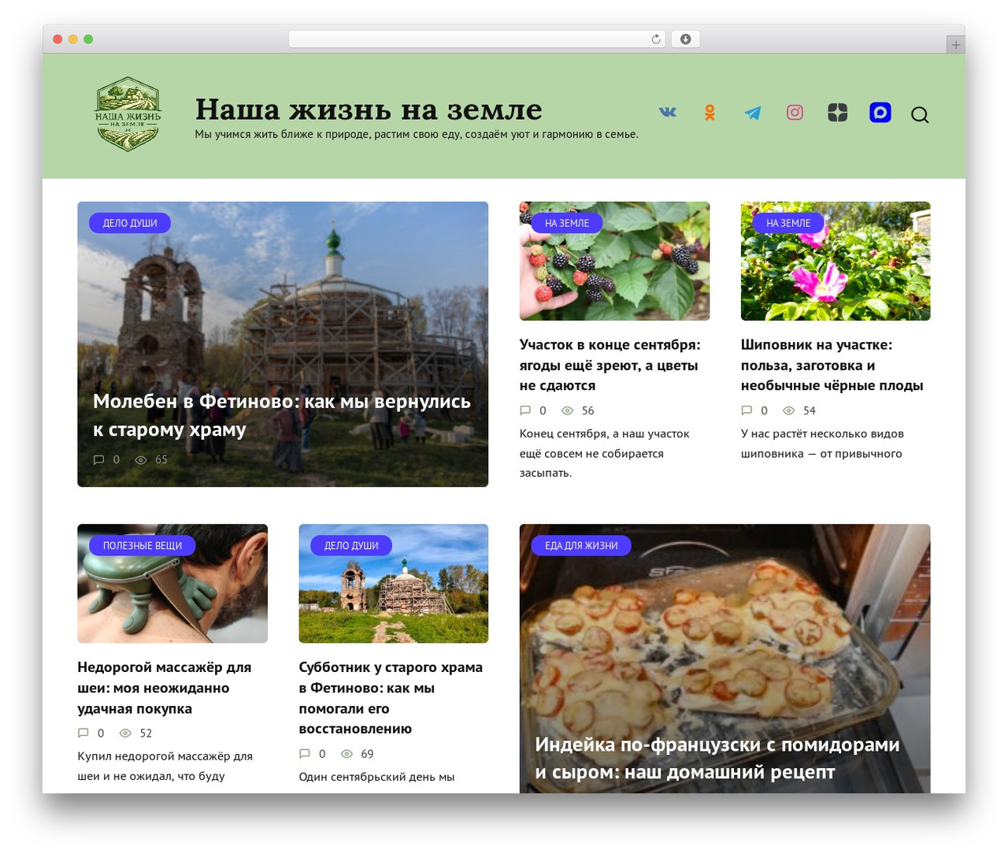Viewport: 1008px width, 854px height.
Task: Open the Instagram social icon
Action: point(795,113)
